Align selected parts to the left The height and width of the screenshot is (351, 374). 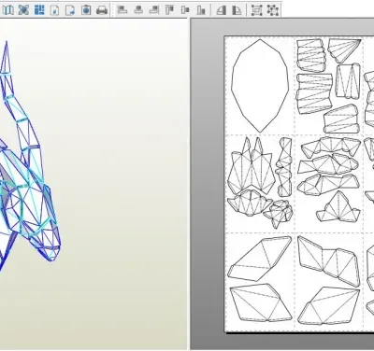(x=122, y=10)
